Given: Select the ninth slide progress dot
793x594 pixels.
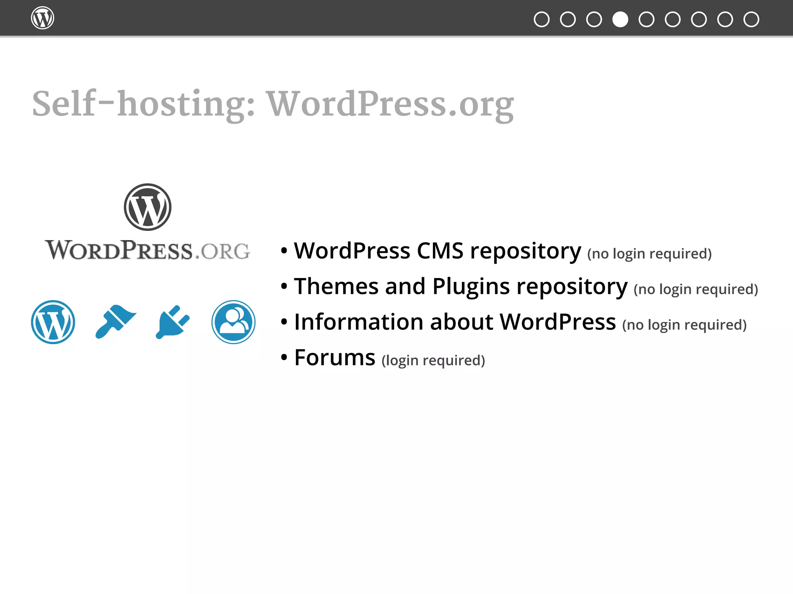Looking at the screenshot, I should coord(751,19).
